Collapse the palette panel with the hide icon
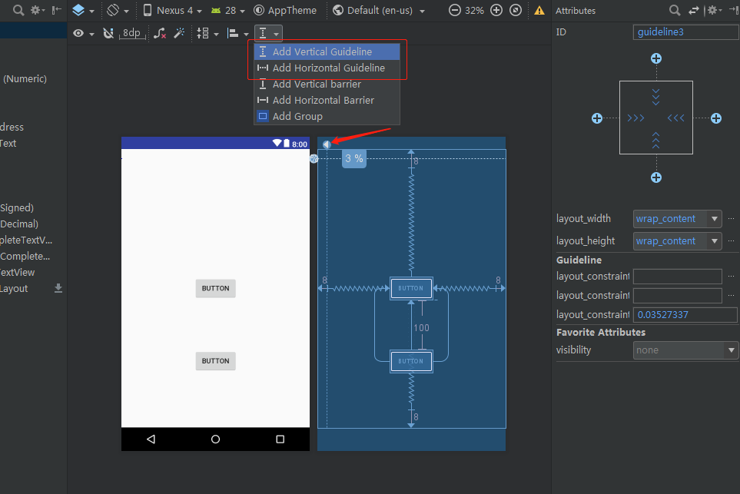 tap(57, 10)
